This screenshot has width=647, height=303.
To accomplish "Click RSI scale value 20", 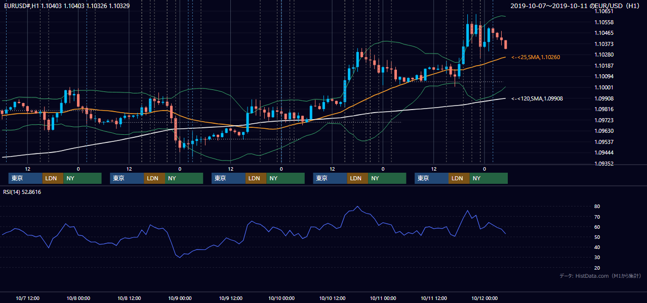I will coord(597,268).
